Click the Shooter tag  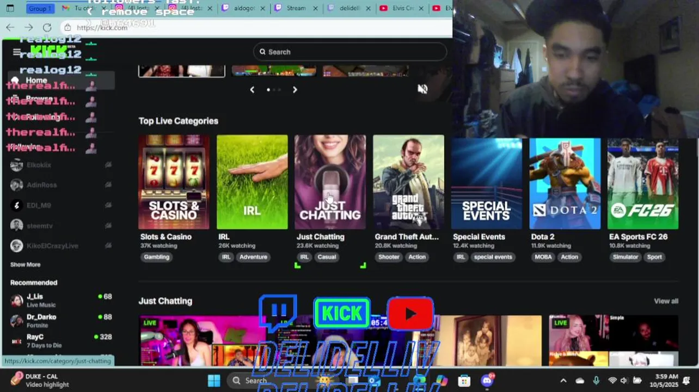pyautogui.click(x=389, y=257)
